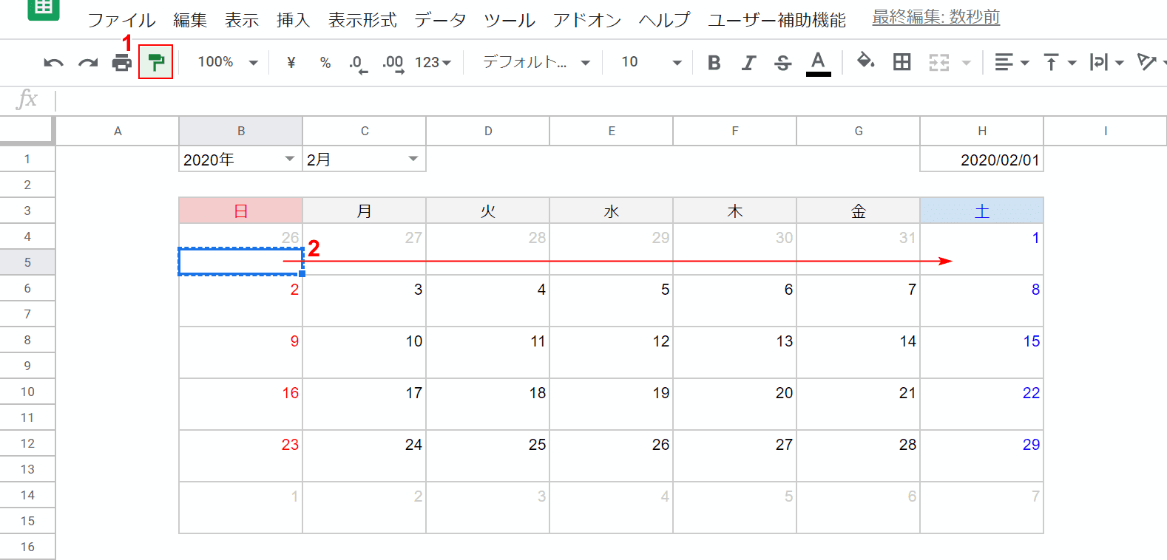This screenshot has width=1167, height=560.
Task: Select the cell showing day 11
Action: (x=488, y=340)
